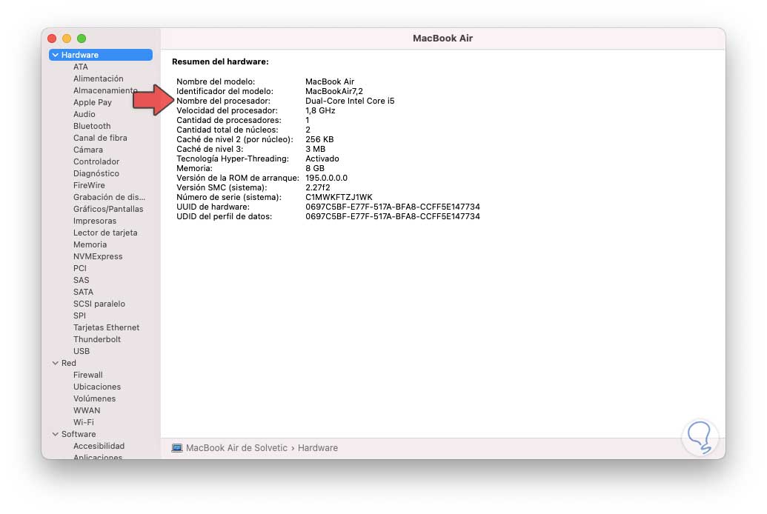Image resolution: width=767 pixels, height=514 pixels.
Task: Select 'UDID del perfil de datos:' label
Action: pos(224,216)
